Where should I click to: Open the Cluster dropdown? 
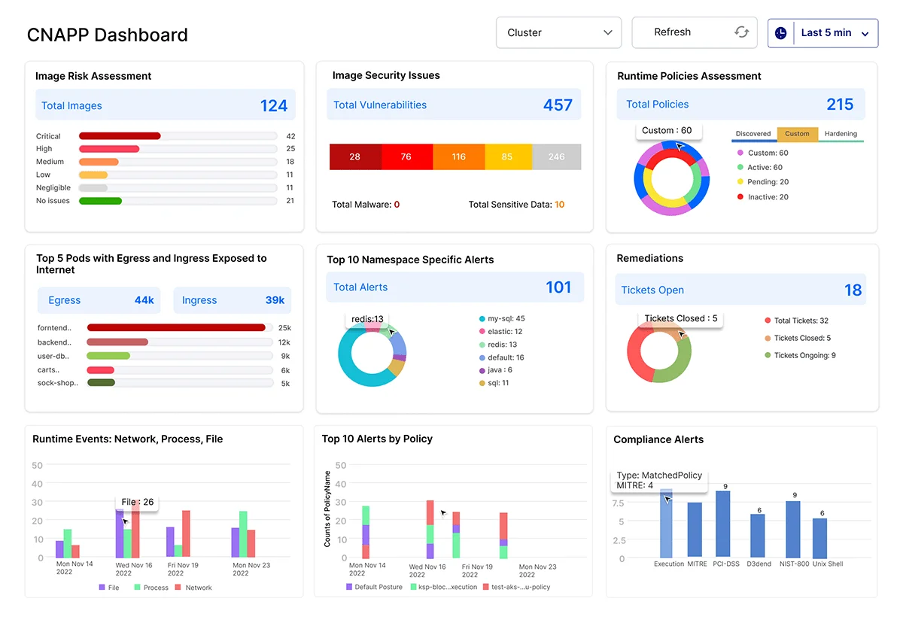[x=558, y=32]
